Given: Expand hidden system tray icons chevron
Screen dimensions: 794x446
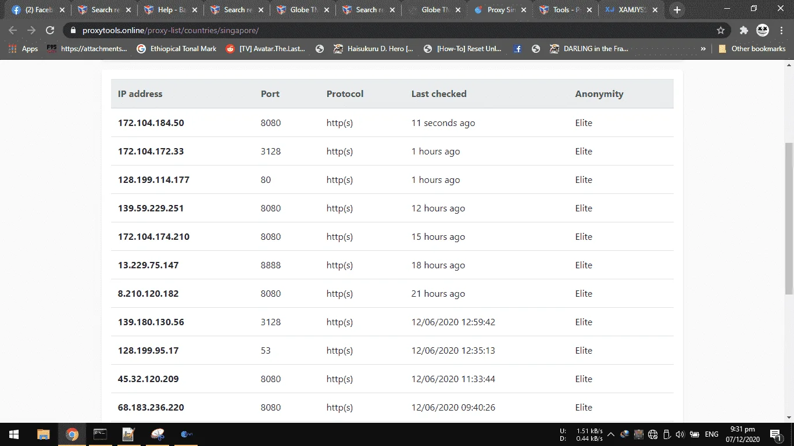Looking at the screenshot, I should (611, 434).
